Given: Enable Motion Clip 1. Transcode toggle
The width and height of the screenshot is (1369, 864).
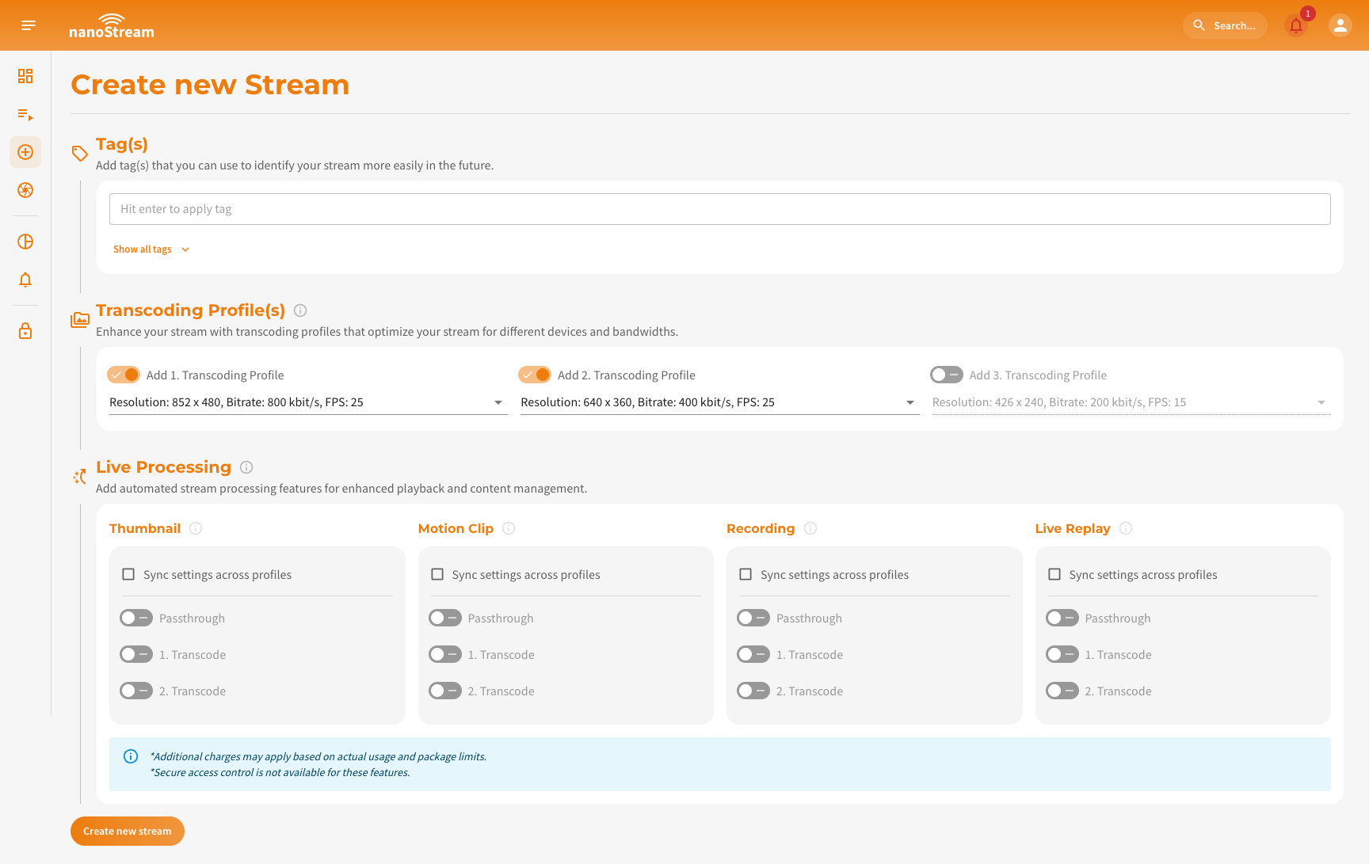Looking at the screenshot, I should (x=445, y=654).
